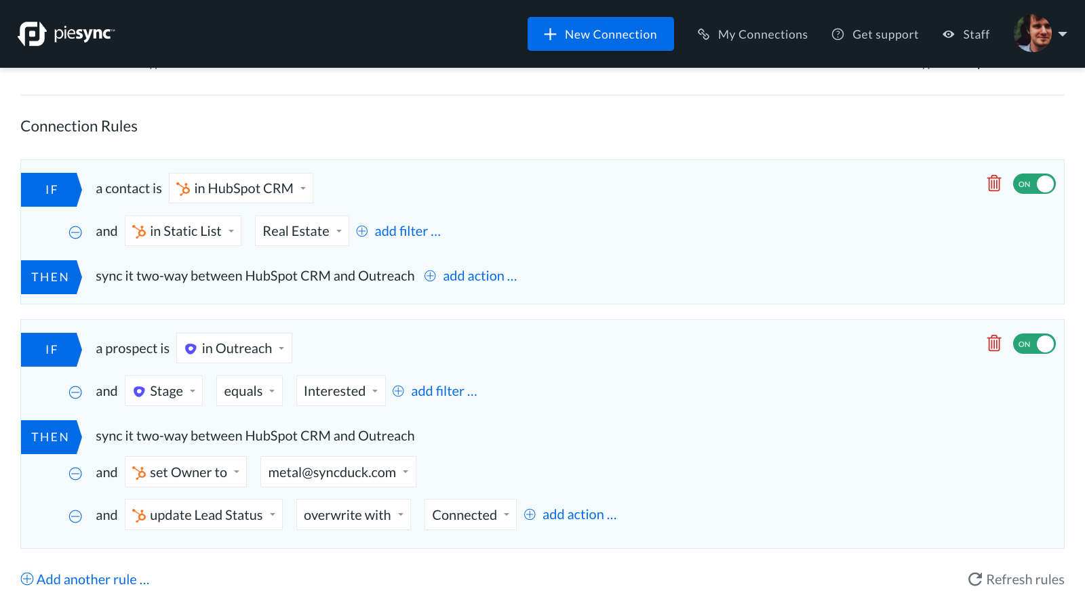The height and width of the screenshot is (610, 1085).
Task: Toggle the Staff view eye option
Action: [966, 35]
